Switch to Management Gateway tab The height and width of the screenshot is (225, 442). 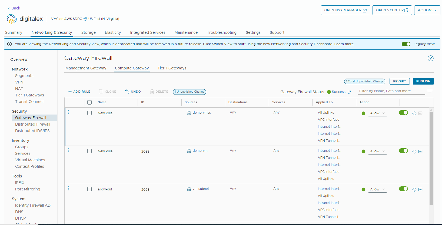click(x=86, y=68)
